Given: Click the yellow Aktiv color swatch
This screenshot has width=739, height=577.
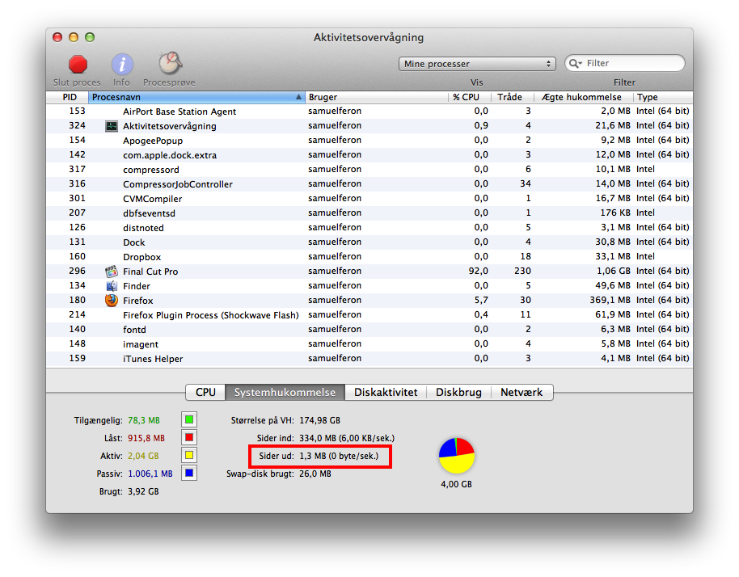Looking at the screenshot, I should (x=189, y=456).
